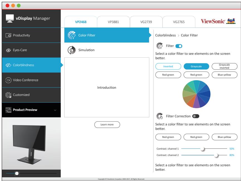
Task: Click the Color Filter breadcrumb text
Action: tap(189, 35)
